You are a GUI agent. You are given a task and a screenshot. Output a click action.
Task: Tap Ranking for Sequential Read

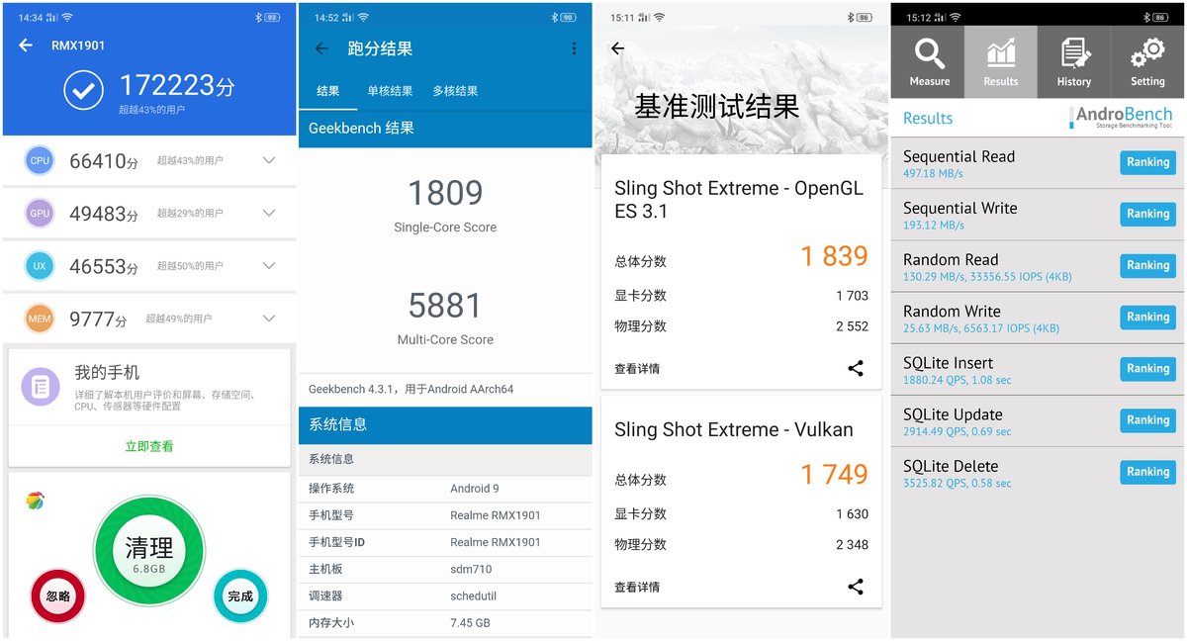pos(1147,162)
